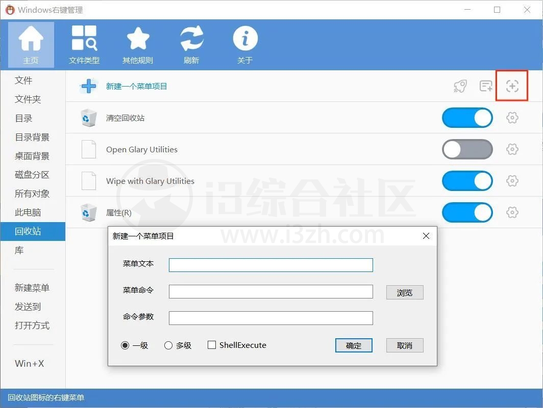Open Win+X in the sidebar
Image resolution: width=543 pixels, height=408 pixels.
30,363
